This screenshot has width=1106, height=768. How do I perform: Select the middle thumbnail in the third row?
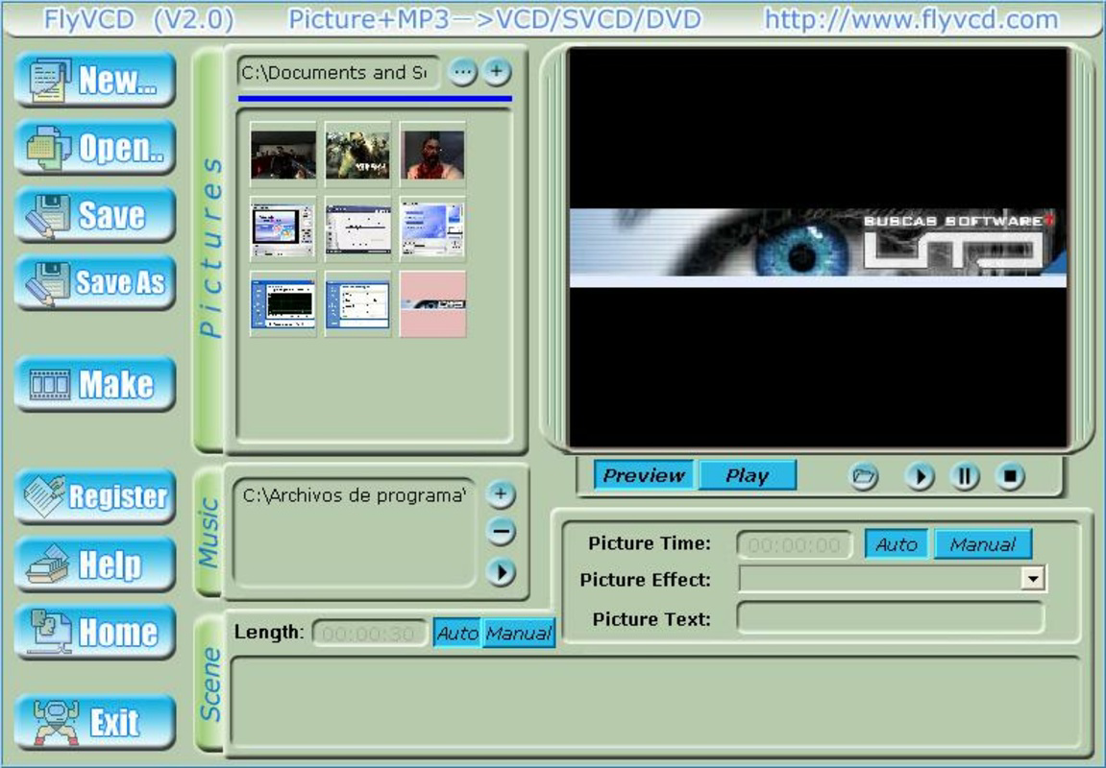point(357,303)
